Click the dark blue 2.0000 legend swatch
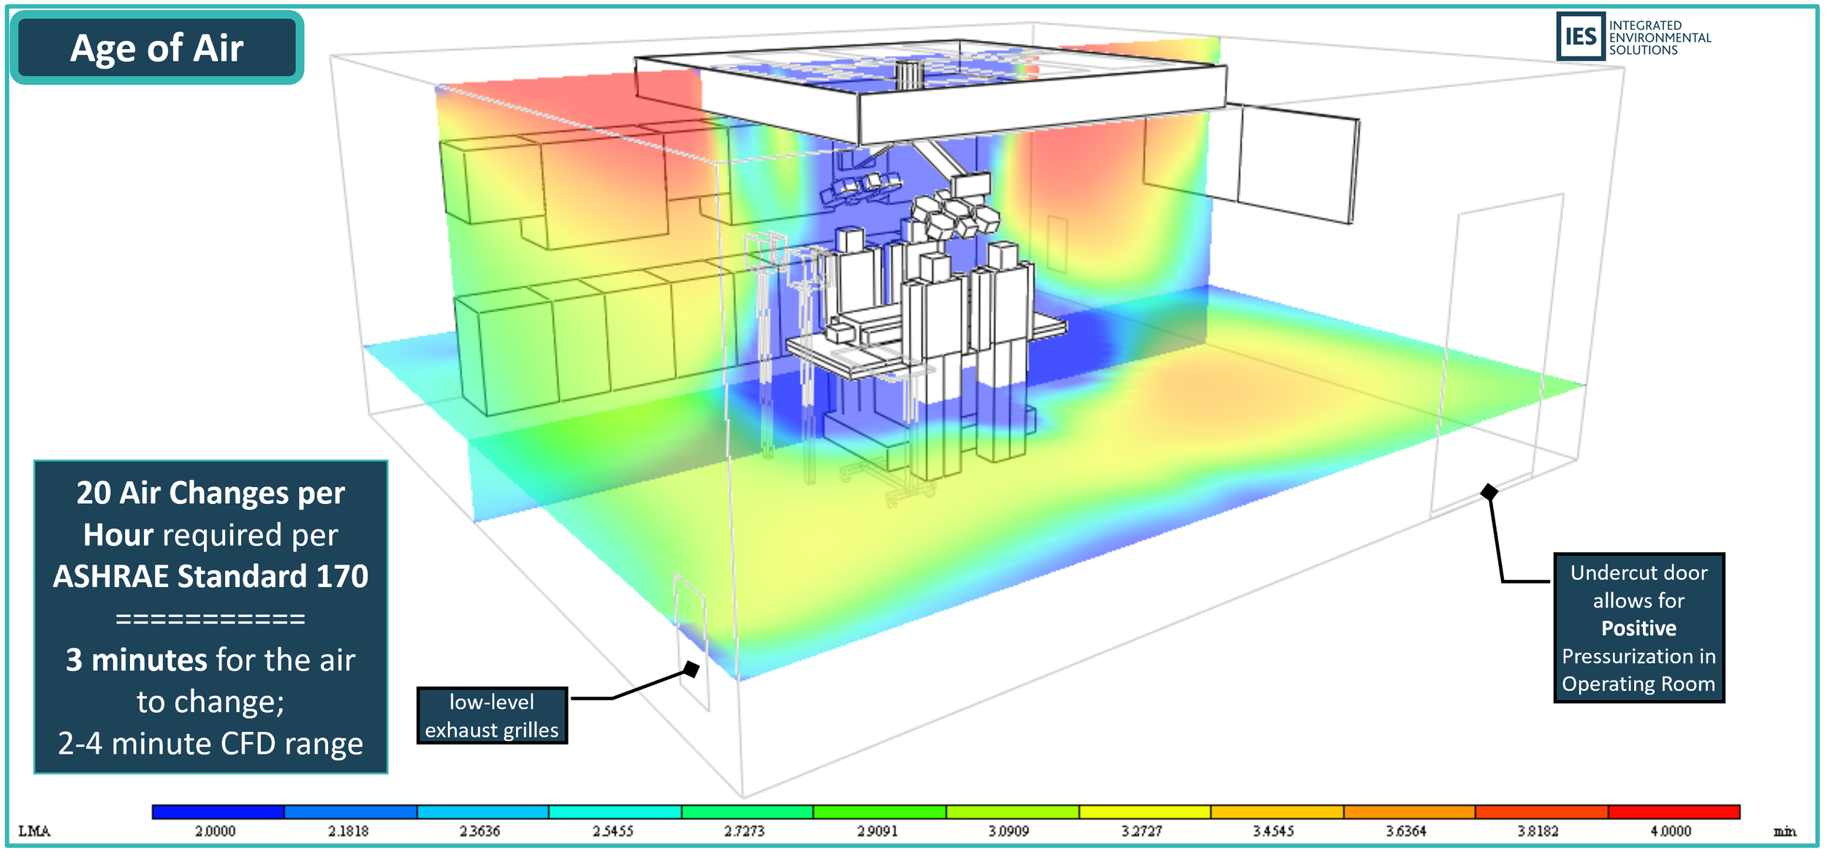Image resolution: width=1827 pixels, height=853 pixels. click(218, 812)
